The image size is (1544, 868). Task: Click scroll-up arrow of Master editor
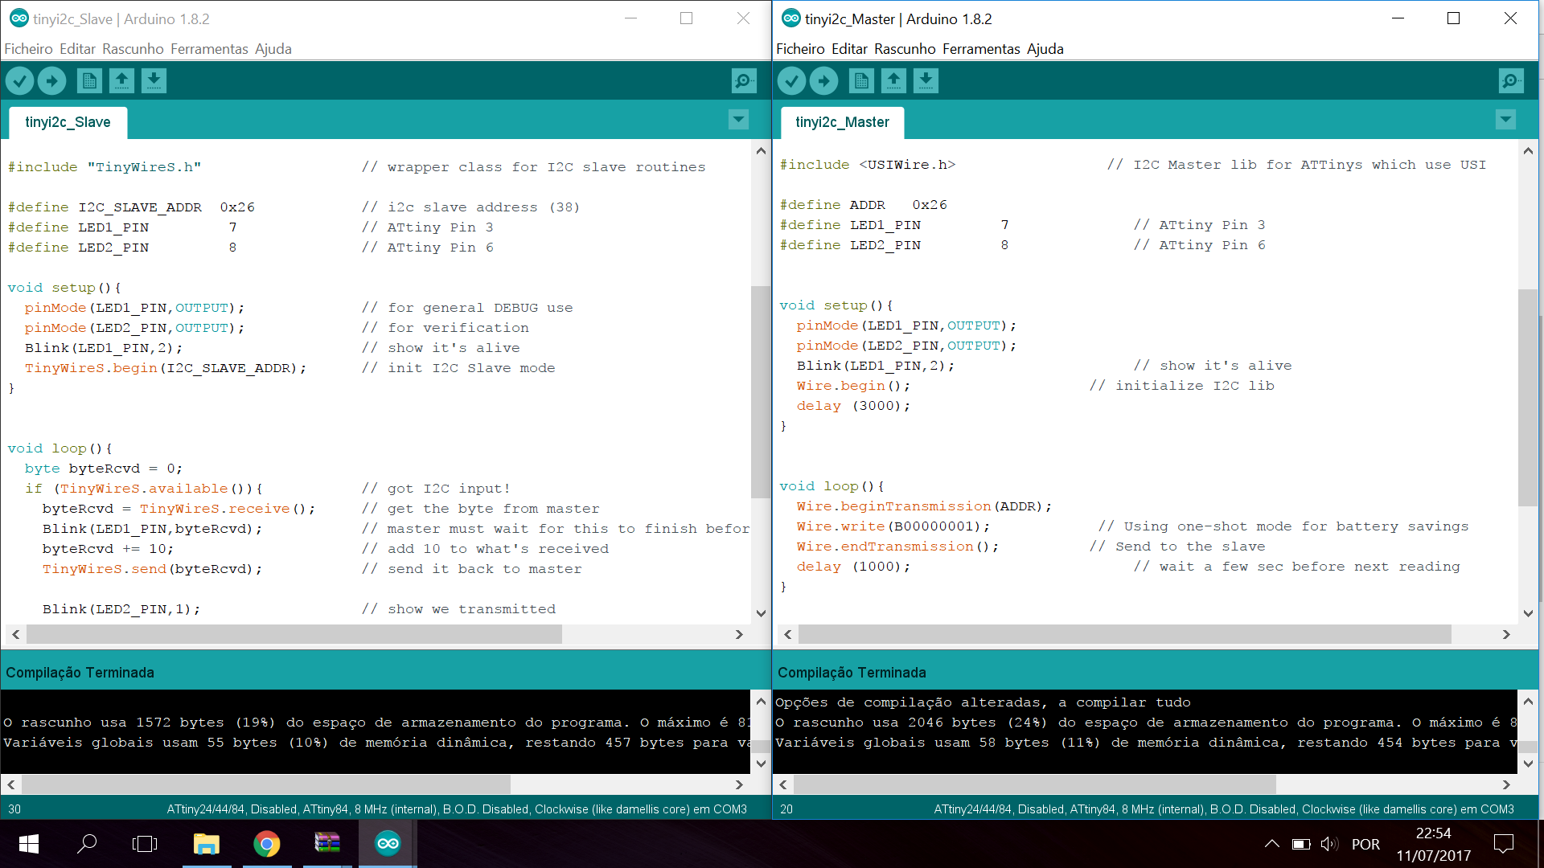pyautogui.click(x=1528, y=150)
